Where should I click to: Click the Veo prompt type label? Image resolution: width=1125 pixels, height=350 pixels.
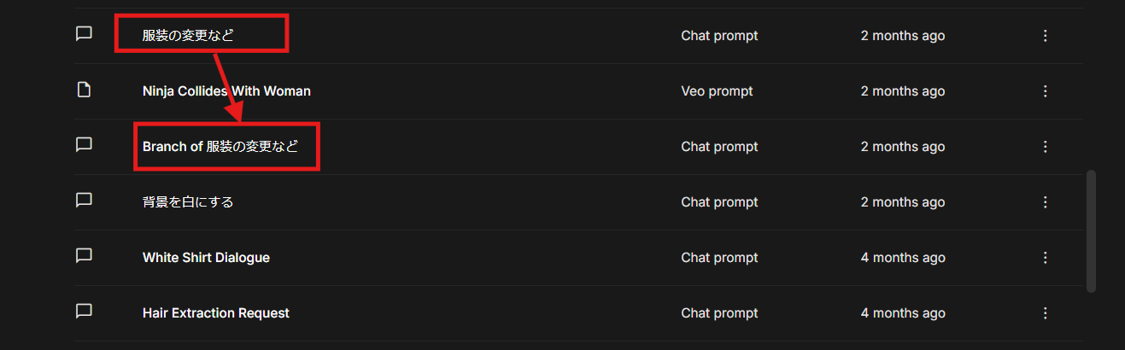[x=717, y=91]
